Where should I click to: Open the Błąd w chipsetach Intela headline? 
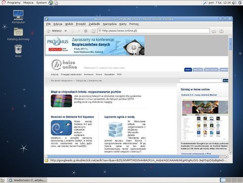[86, 92]
